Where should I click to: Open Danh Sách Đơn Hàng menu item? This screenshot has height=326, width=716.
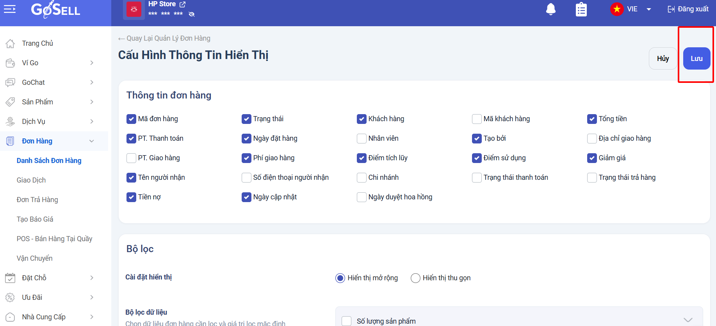click(49, 161)
